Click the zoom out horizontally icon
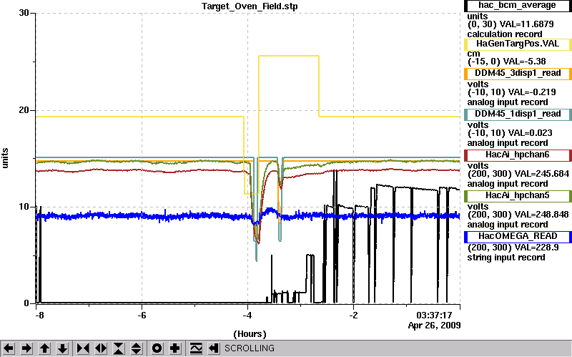The width and height of the screenshot is (572, 357). [101, 348]
